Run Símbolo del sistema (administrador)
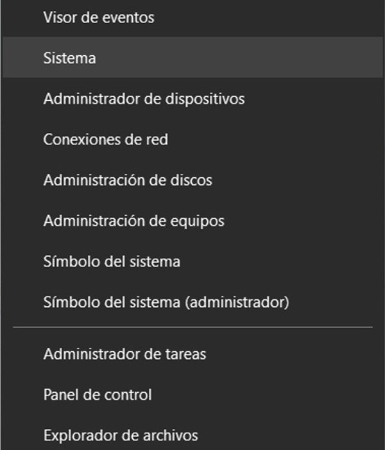Viewport: 385px width, 450px height. (x=166, y=302)
